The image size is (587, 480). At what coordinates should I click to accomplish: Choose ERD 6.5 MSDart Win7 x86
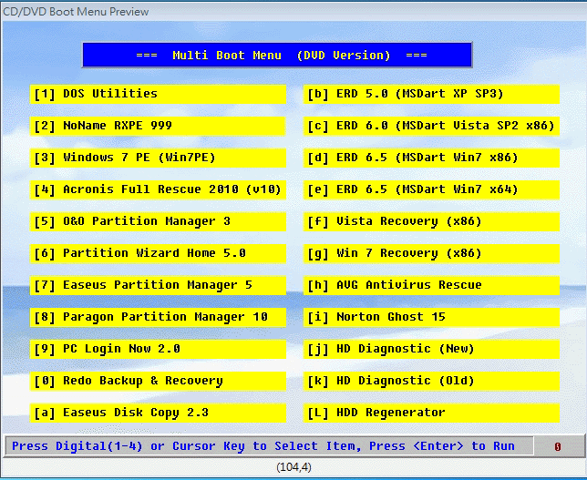coord(432,158)
